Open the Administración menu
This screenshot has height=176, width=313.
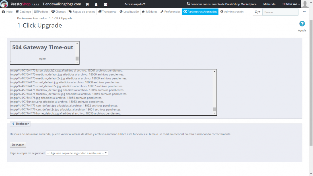(x=232, y=12)
